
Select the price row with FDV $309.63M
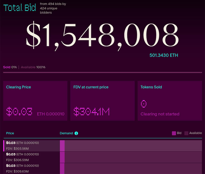[31, 168]
